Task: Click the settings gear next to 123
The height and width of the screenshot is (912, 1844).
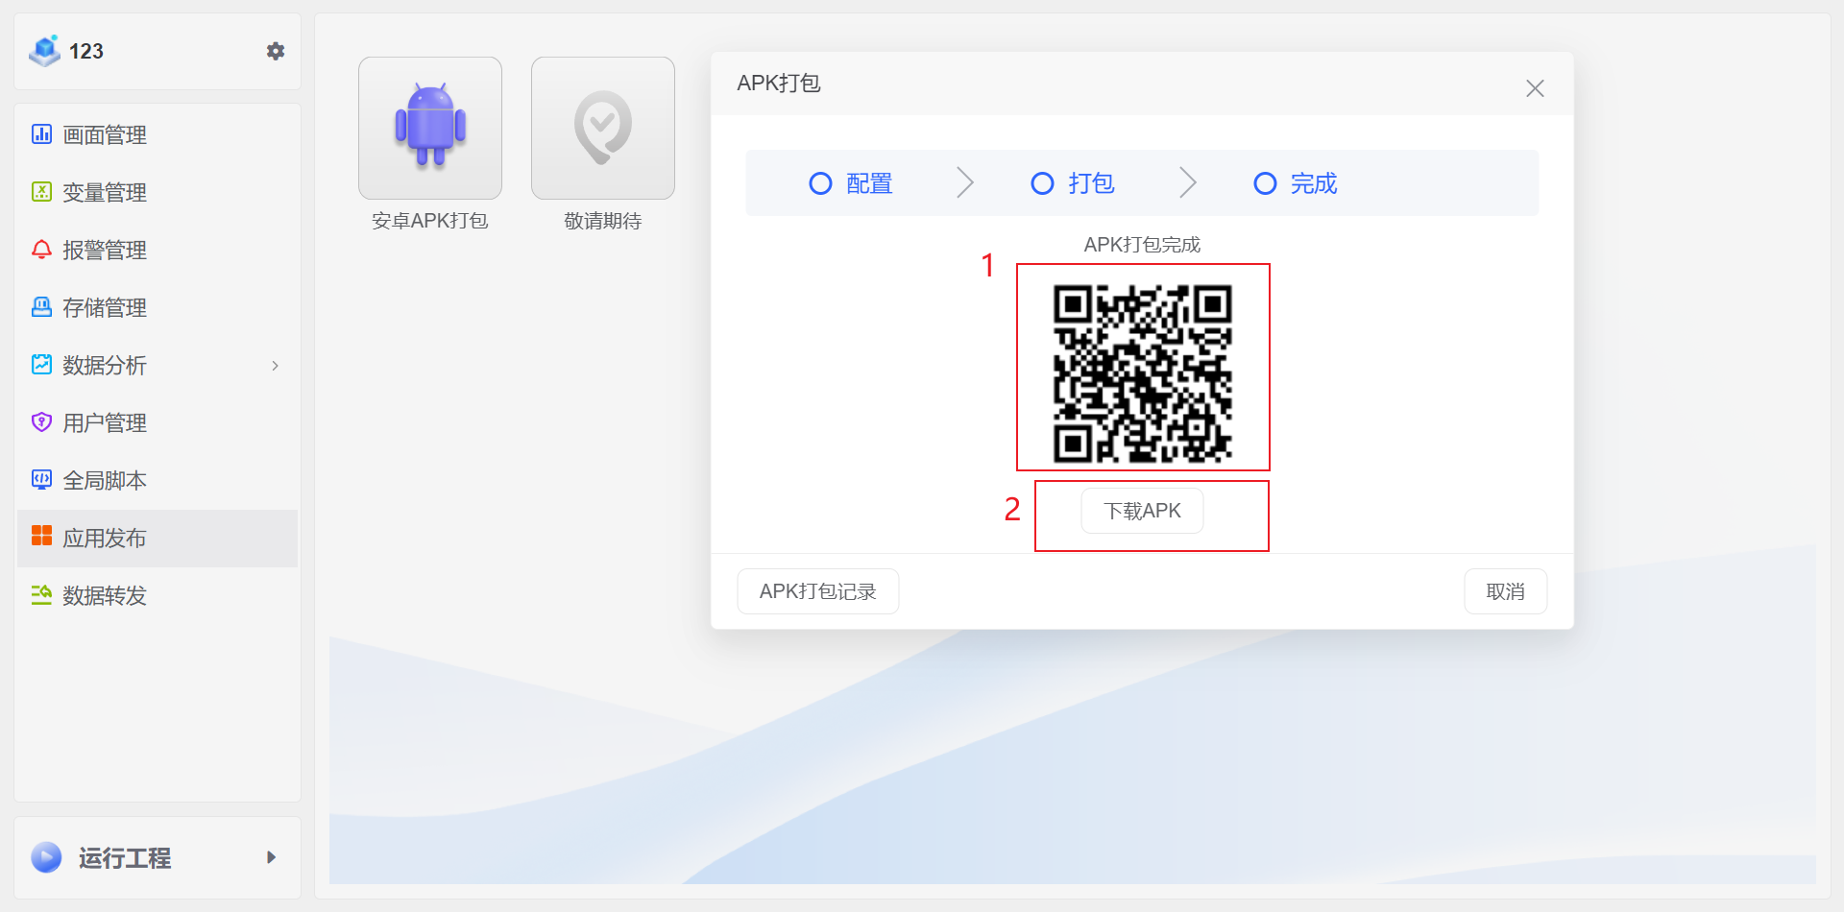Action: [276, 51]
